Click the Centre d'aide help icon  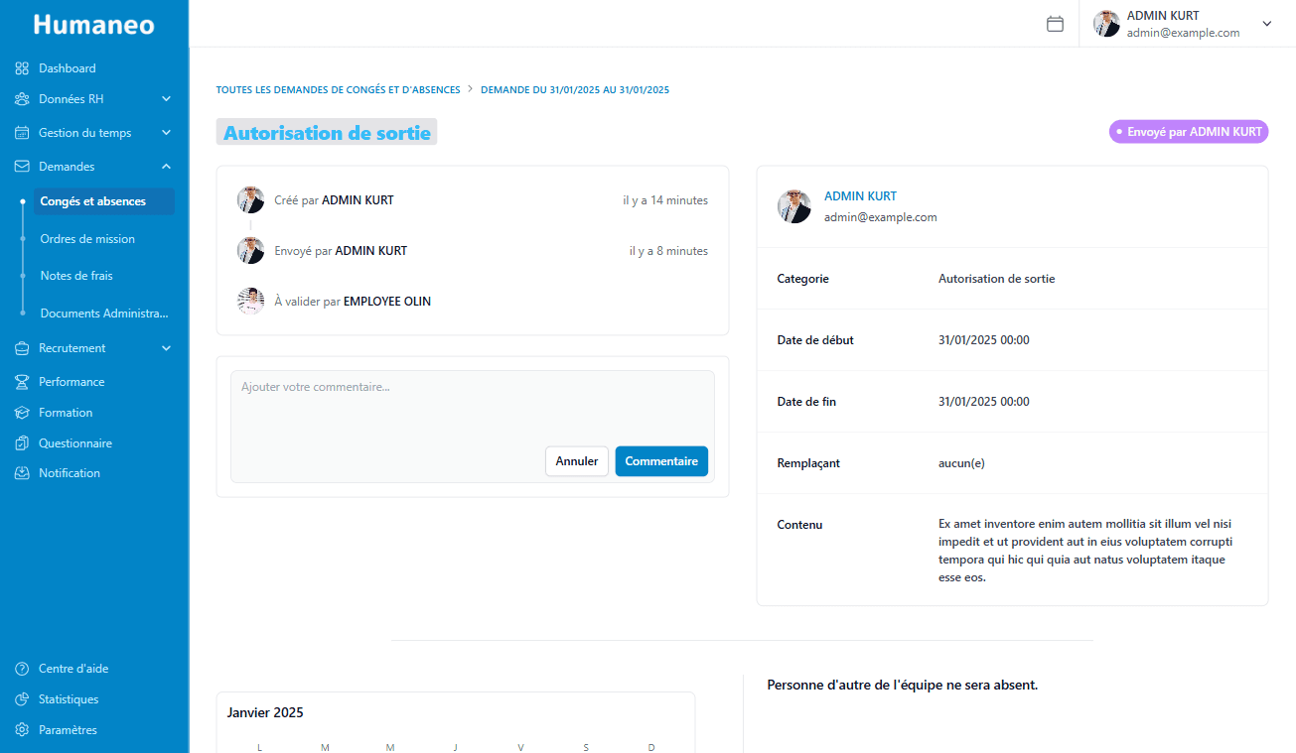coord(22,668)
